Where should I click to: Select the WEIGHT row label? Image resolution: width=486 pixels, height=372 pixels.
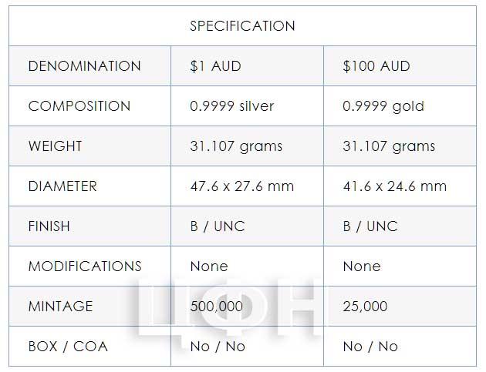click(x=56, y=146)
